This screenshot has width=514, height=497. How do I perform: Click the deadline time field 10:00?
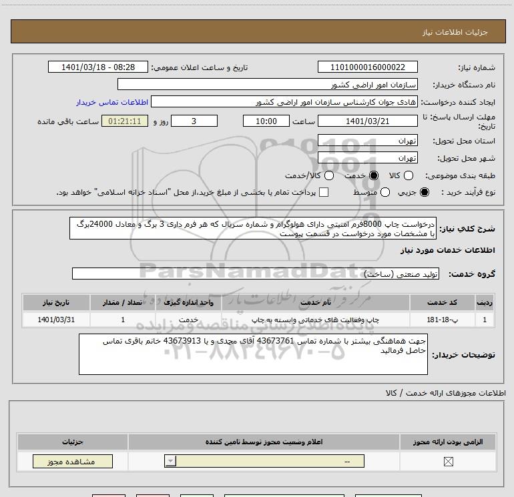pyautogui.click(x=266, y=121)
